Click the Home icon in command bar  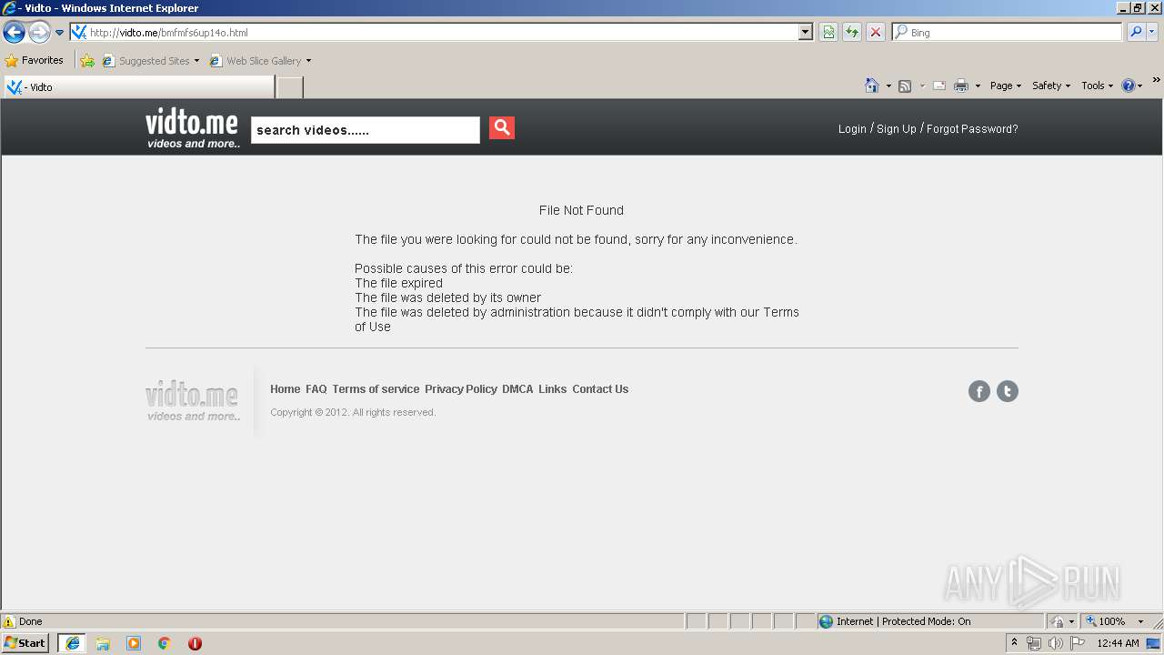pyautogui.click(x=872, y=86)
